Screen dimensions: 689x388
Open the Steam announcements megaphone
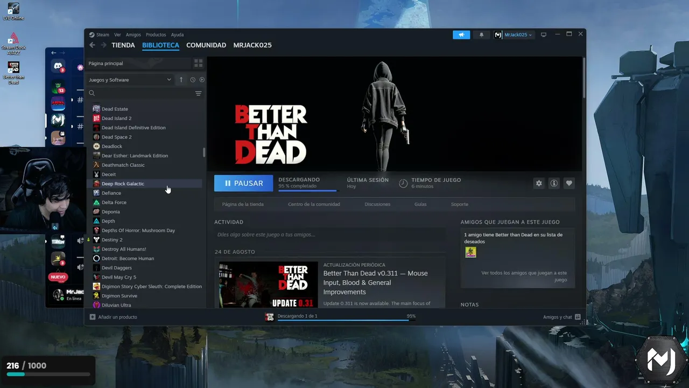pos(461,34)
